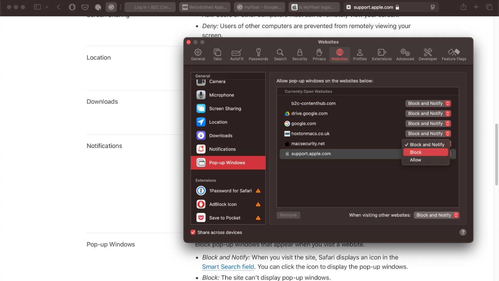Open the Privacy hand icon

[319, 54]
